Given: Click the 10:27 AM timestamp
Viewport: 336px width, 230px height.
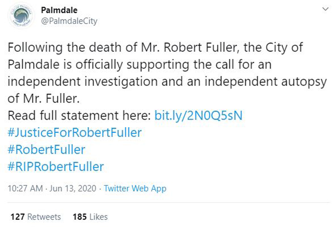Looking at the screenshot, I should (25, 188).
